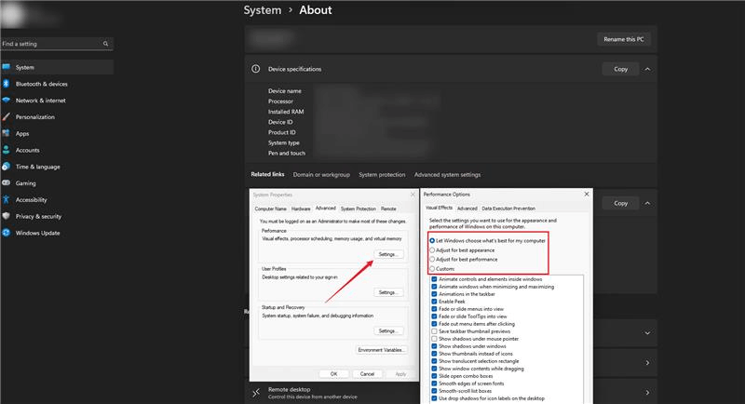Open System icon in Settings sidebar
The width and height of the screenshot is (745, 404).
coord(7,67)
